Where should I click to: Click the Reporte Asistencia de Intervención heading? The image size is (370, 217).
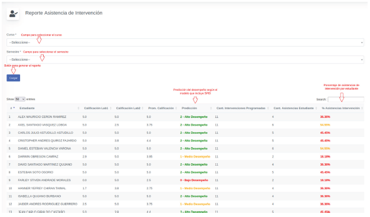pyautogui.click(x=64, y=13)
